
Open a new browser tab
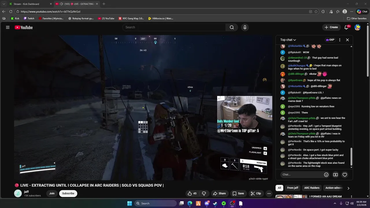[104, 4]
